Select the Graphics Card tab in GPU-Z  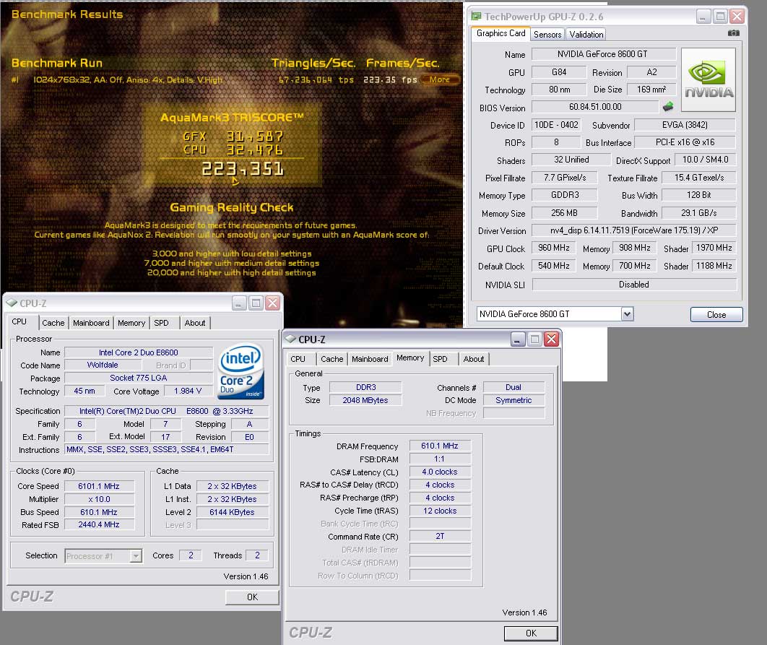point(501,33)
